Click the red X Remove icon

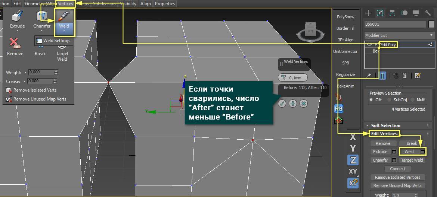[x=15, y=43]
